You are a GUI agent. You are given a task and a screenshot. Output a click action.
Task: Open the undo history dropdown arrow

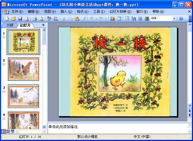tap(96, 19)
